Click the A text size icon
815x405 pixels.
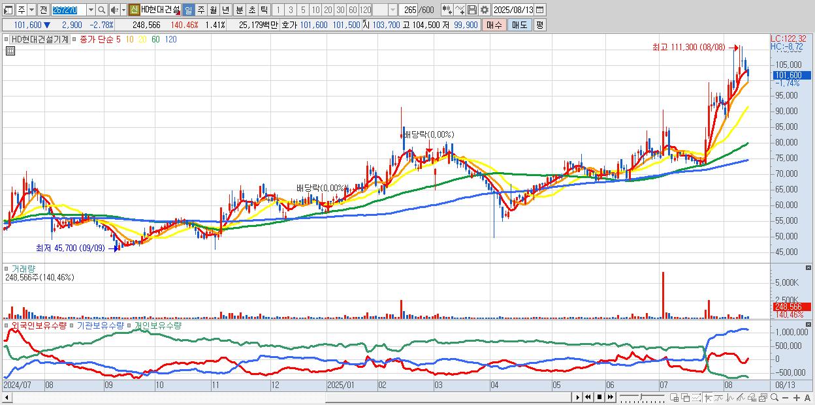pyautogui.click(x=808, y=398)
